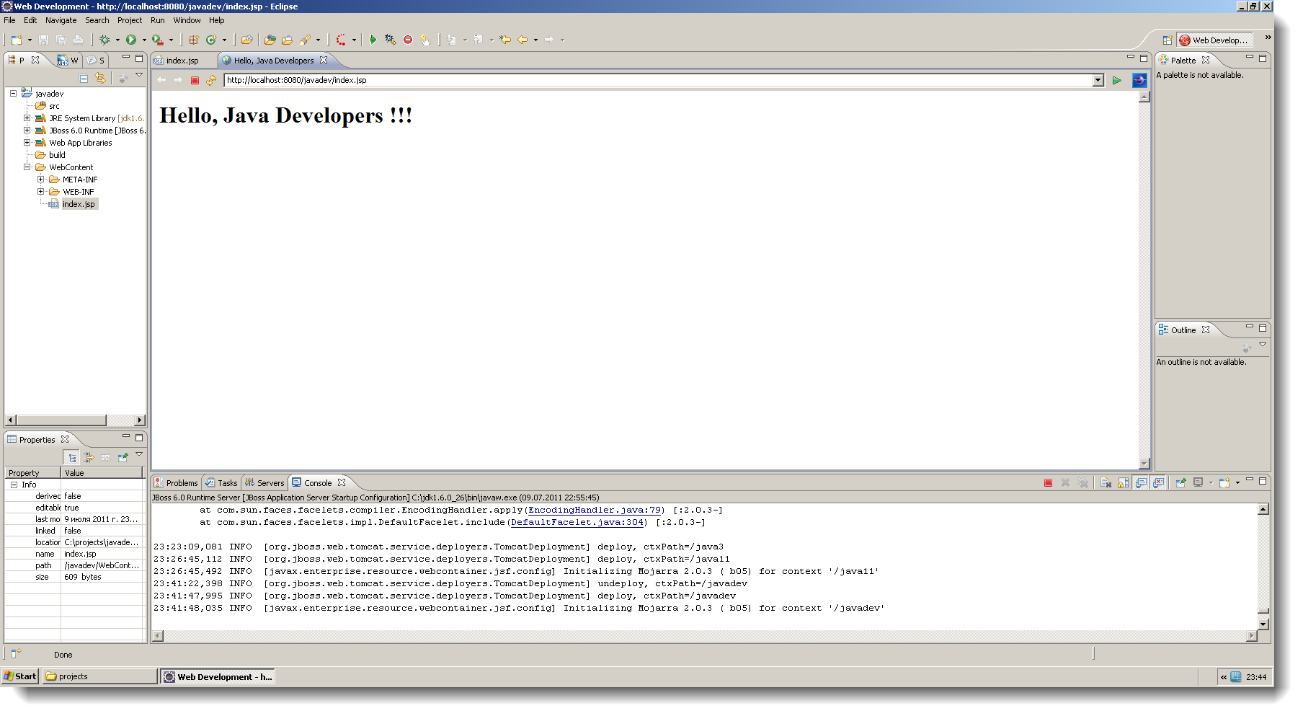Click the projects taskbar button
The height and width of the screenshot is (716, 1303).
pos(99,676)
